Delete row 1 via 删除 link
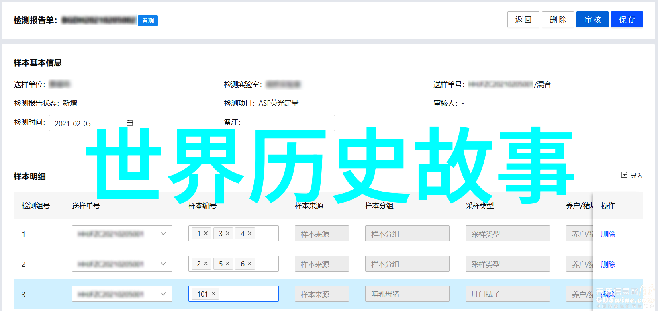Image resolution: width=658 pixels, height=311 pixels. (x=608, y=234)
